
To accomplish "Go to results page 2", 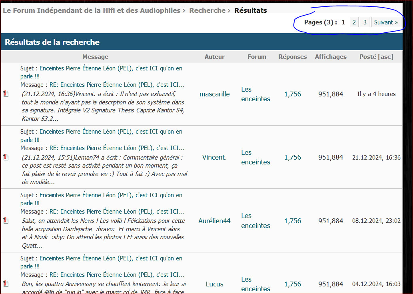I will point(354,22).
